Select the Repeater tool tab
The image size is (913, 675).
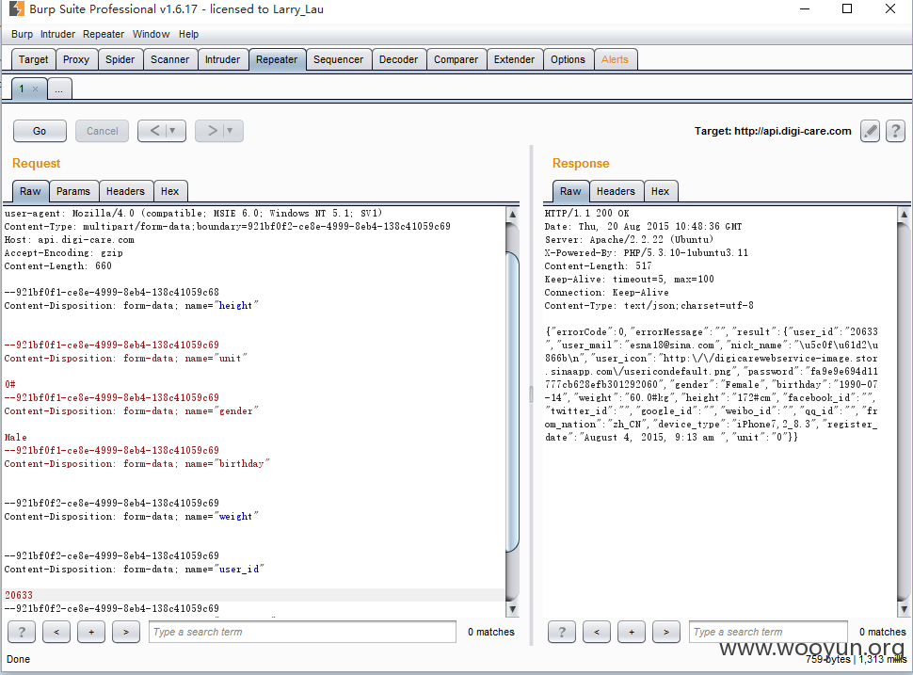pos(277,59)
